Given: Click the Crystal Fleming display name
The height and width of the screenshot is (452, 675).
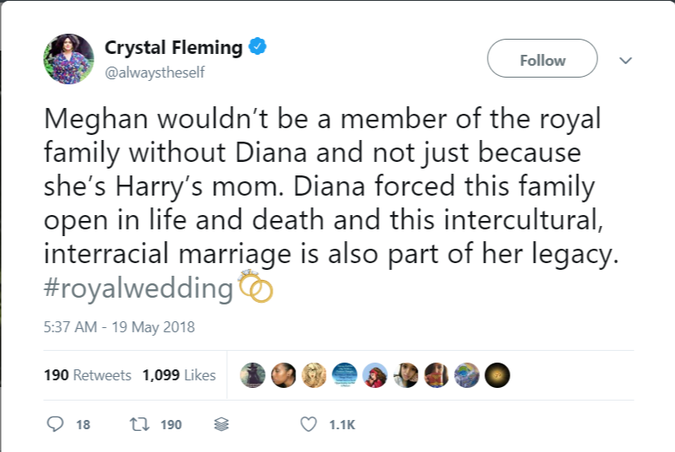Looking at the screenshot, I should pos(173,48).
